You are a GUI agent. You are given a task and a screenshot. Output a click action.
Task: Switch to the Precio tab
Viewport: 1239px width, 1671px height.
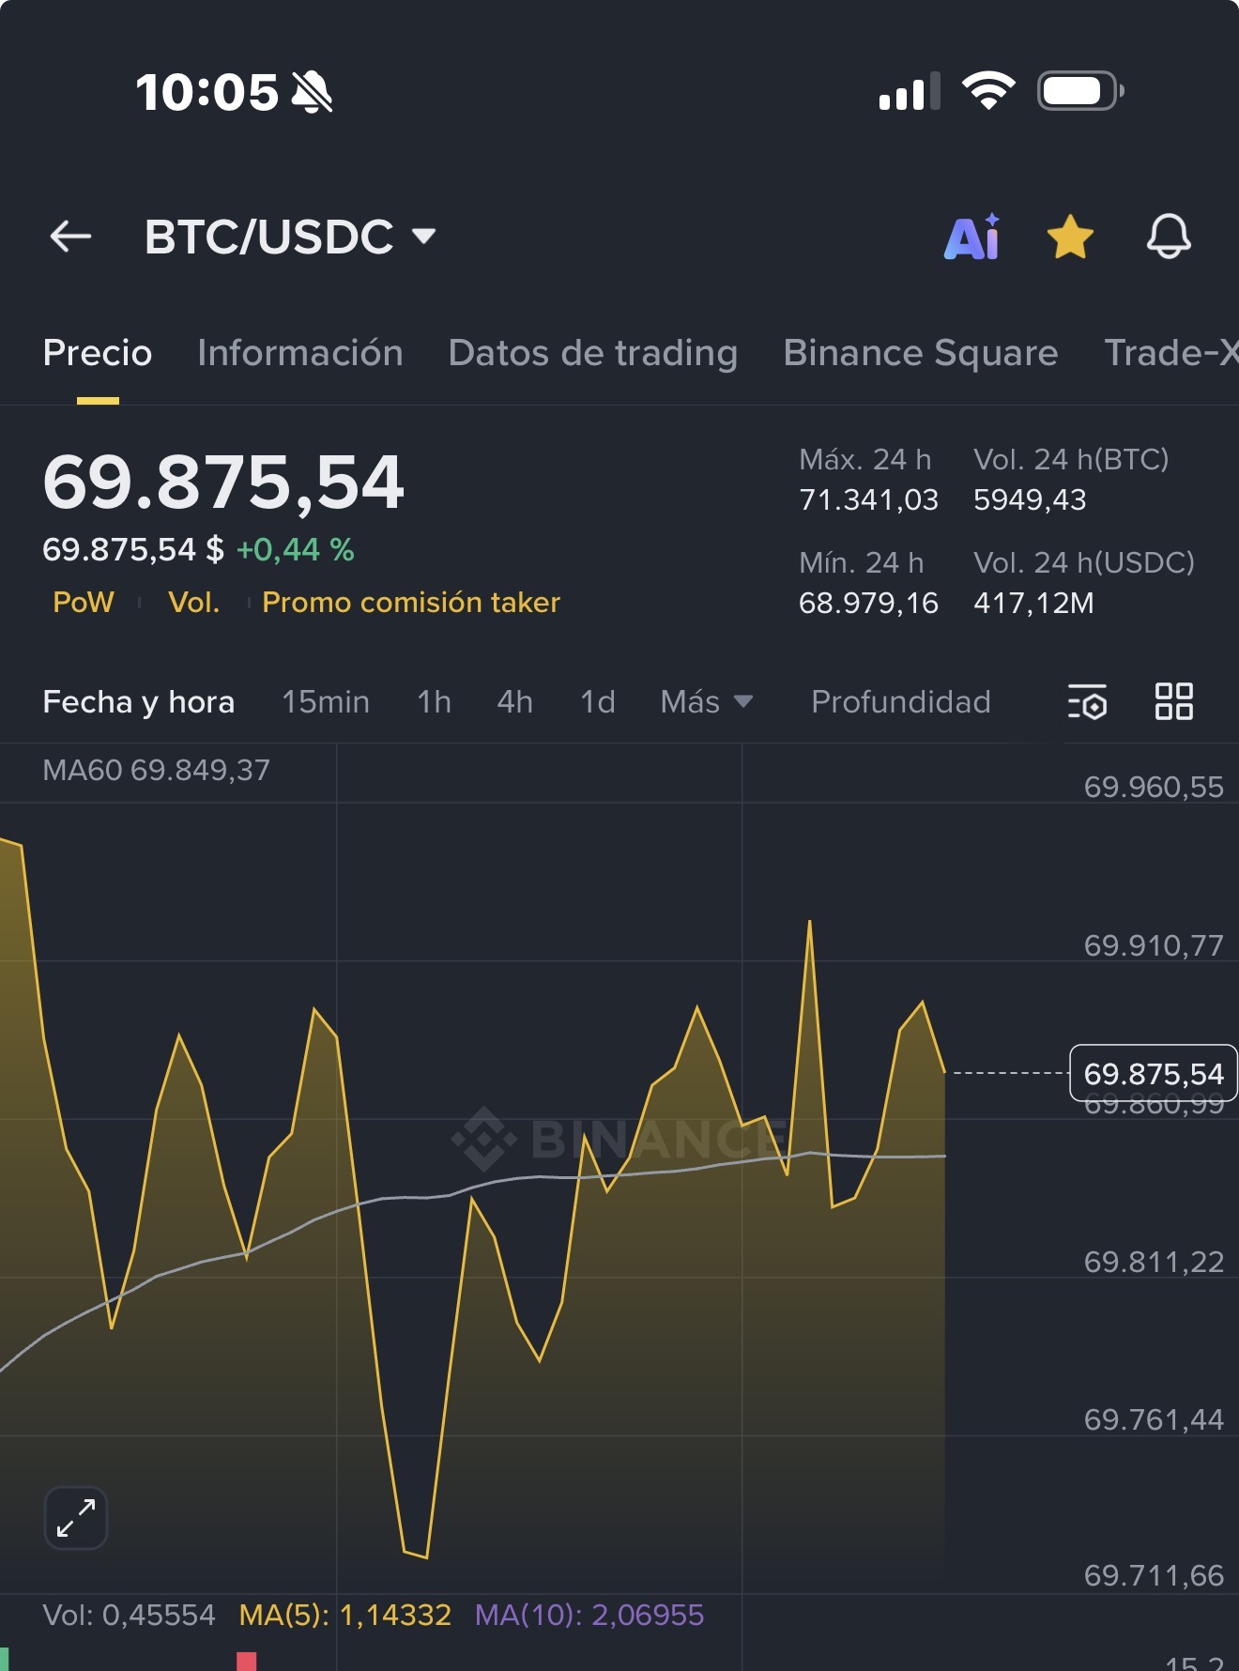click(98, 353)
